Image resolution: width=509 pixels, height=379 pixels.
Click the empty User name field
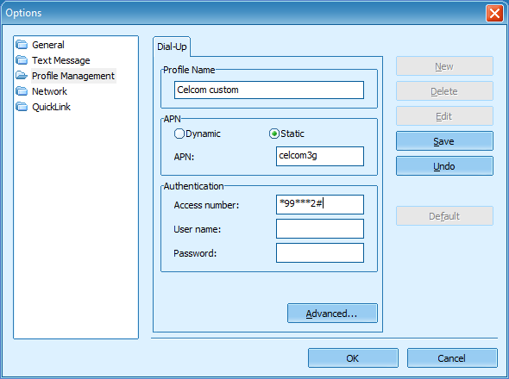(320, 228)
